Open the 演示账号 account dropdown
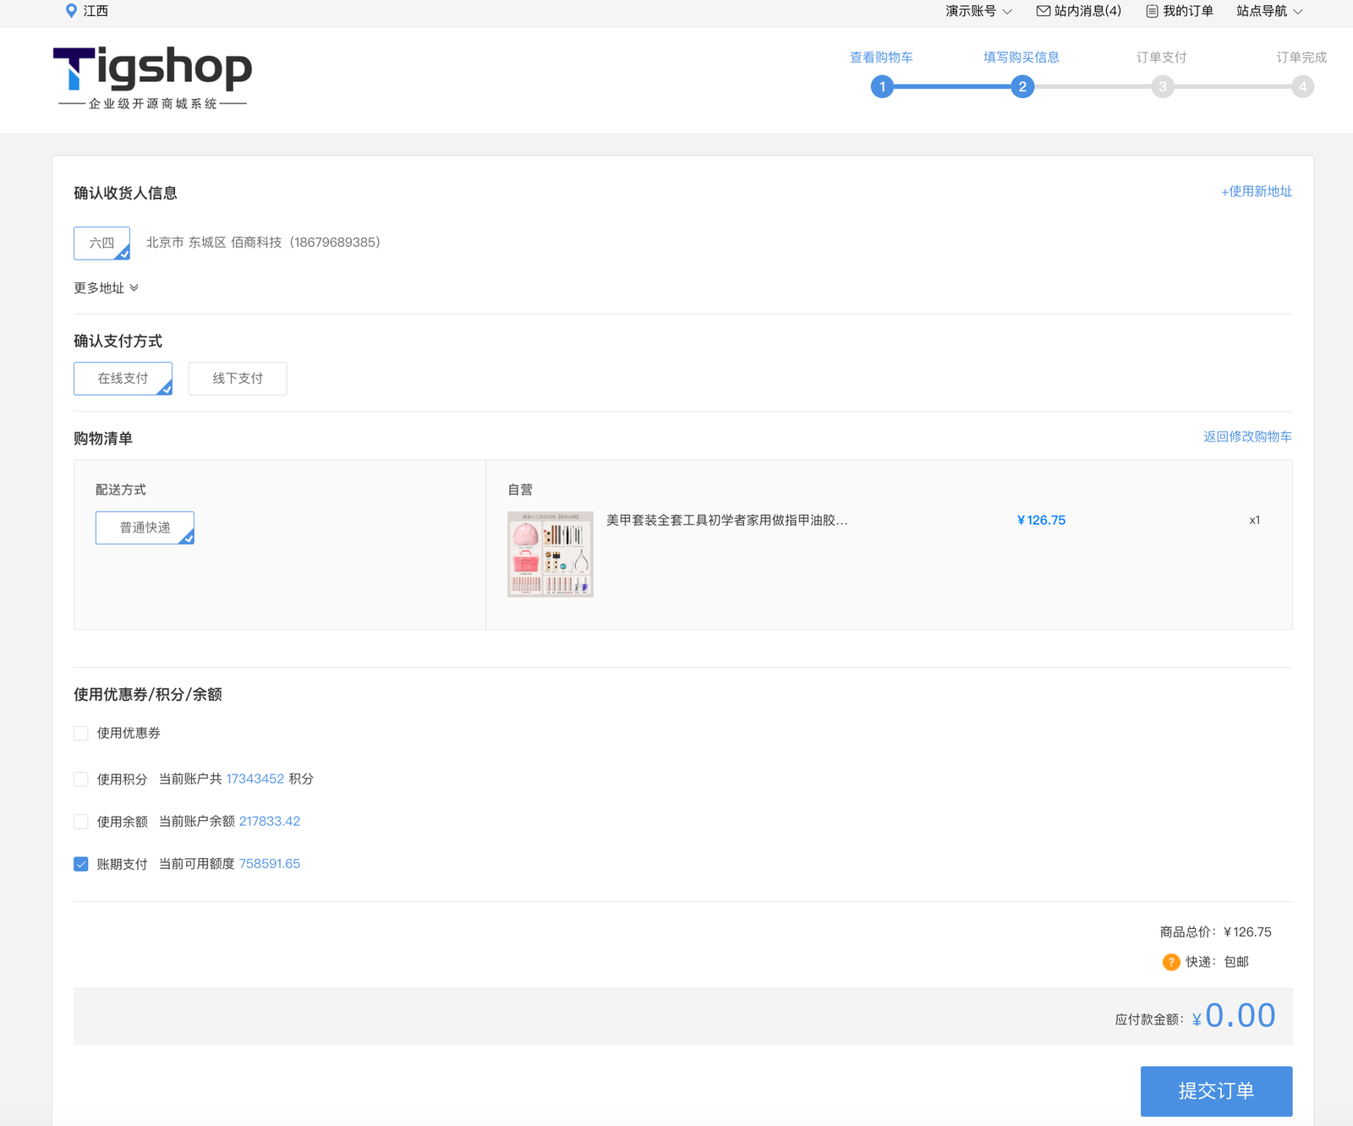This screenshot has height=1126, width=1353. click(x=978, y=11)
